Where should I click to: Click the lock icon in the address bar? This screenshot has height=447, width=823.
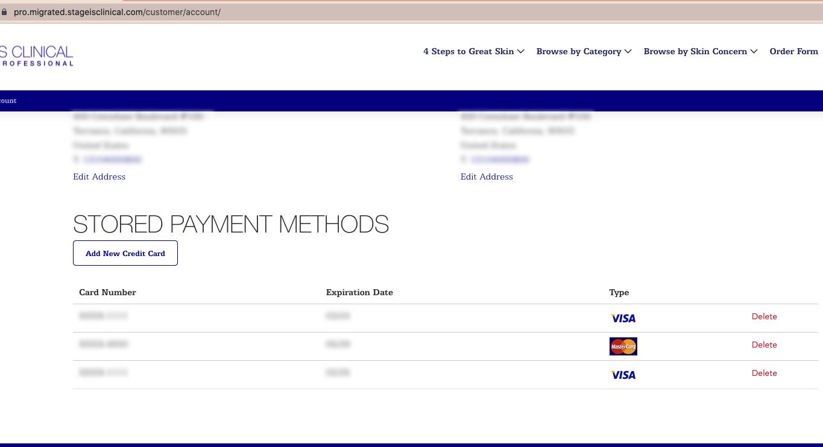[x=5, y=11]
